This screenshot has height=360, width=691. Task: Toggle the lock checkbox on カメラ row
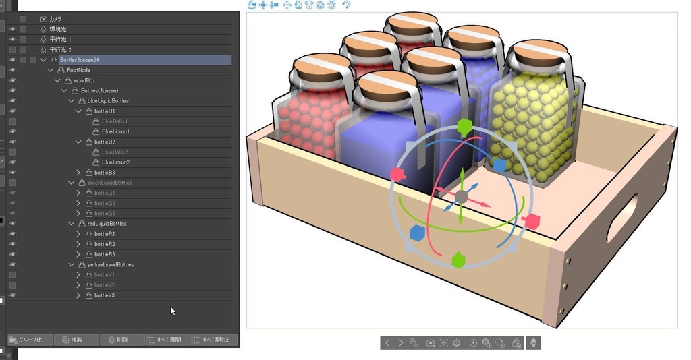tap(23, 19)
